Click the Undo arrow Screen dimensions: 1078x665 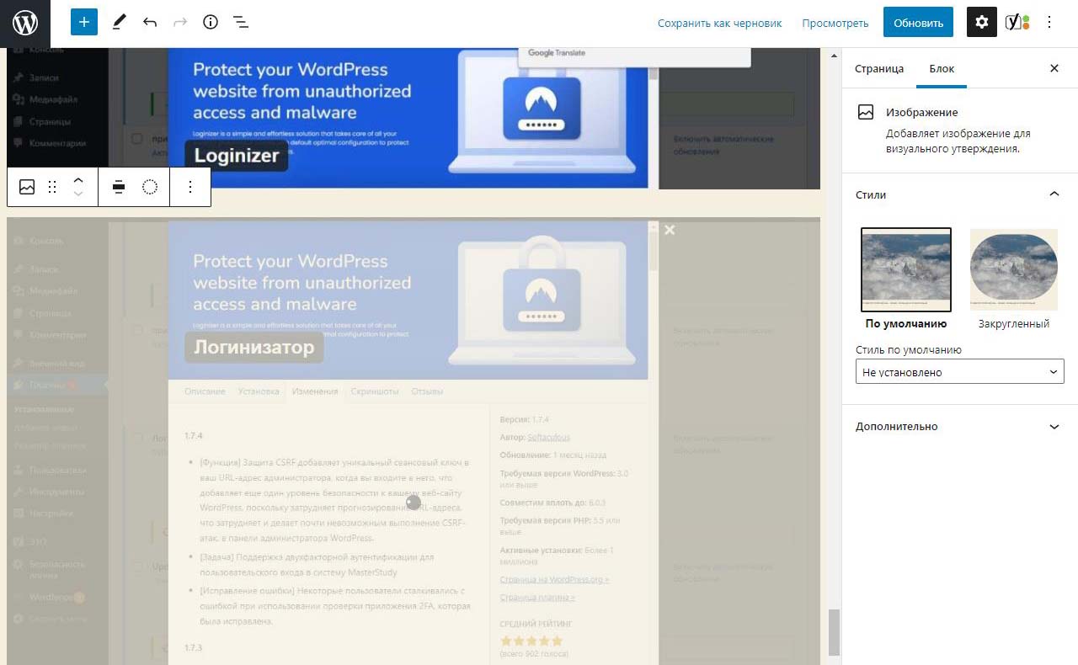click(x=150, y=23)
